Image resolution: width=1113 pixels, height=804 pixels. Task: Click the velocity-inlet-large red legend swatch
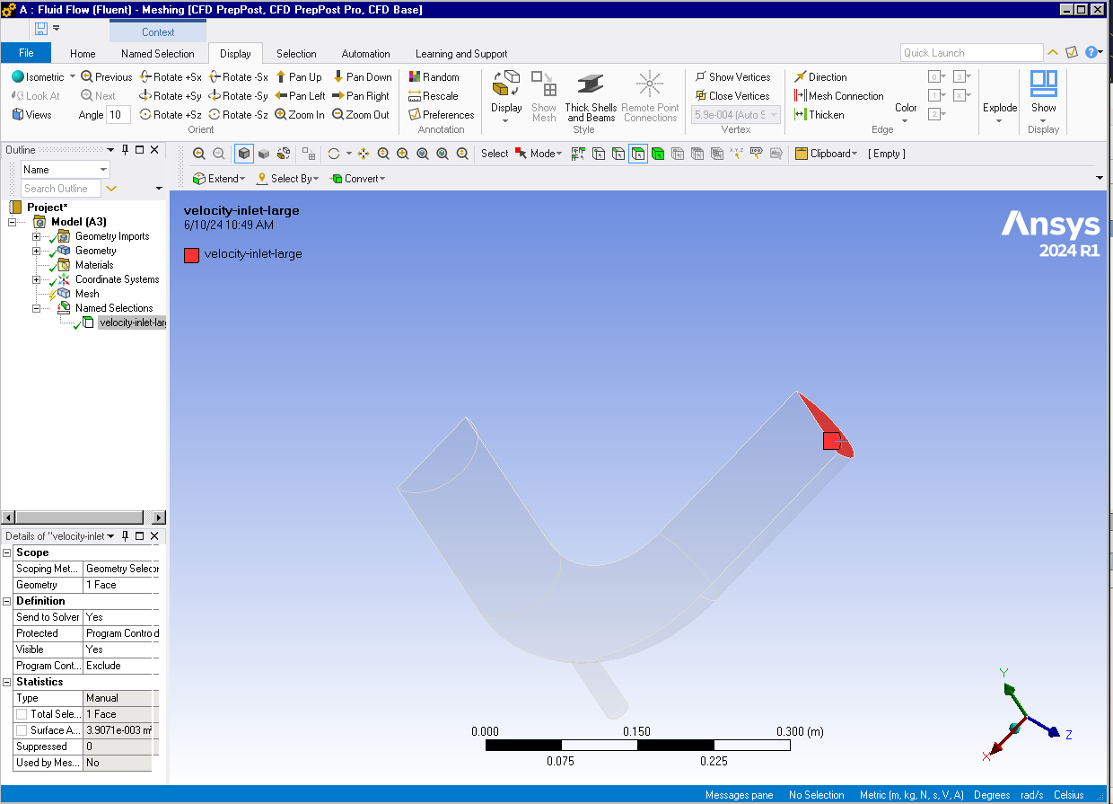191,255
